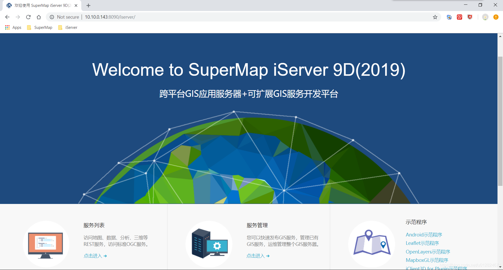503x270 pixels.
Task: Open the red square extension icon
Action: pyautogui.click(x=460, y=17)
